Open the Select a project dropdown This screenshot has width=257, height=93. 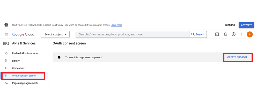click(x=55, y=34)
